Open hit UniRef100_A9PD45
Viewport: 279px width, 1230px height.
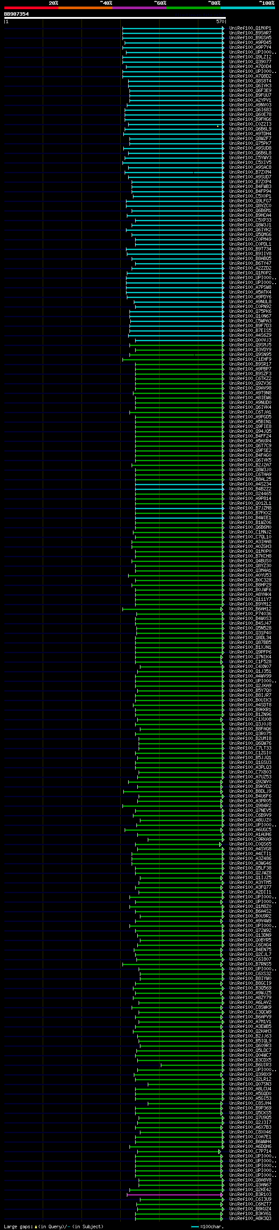tap(250, 42)
